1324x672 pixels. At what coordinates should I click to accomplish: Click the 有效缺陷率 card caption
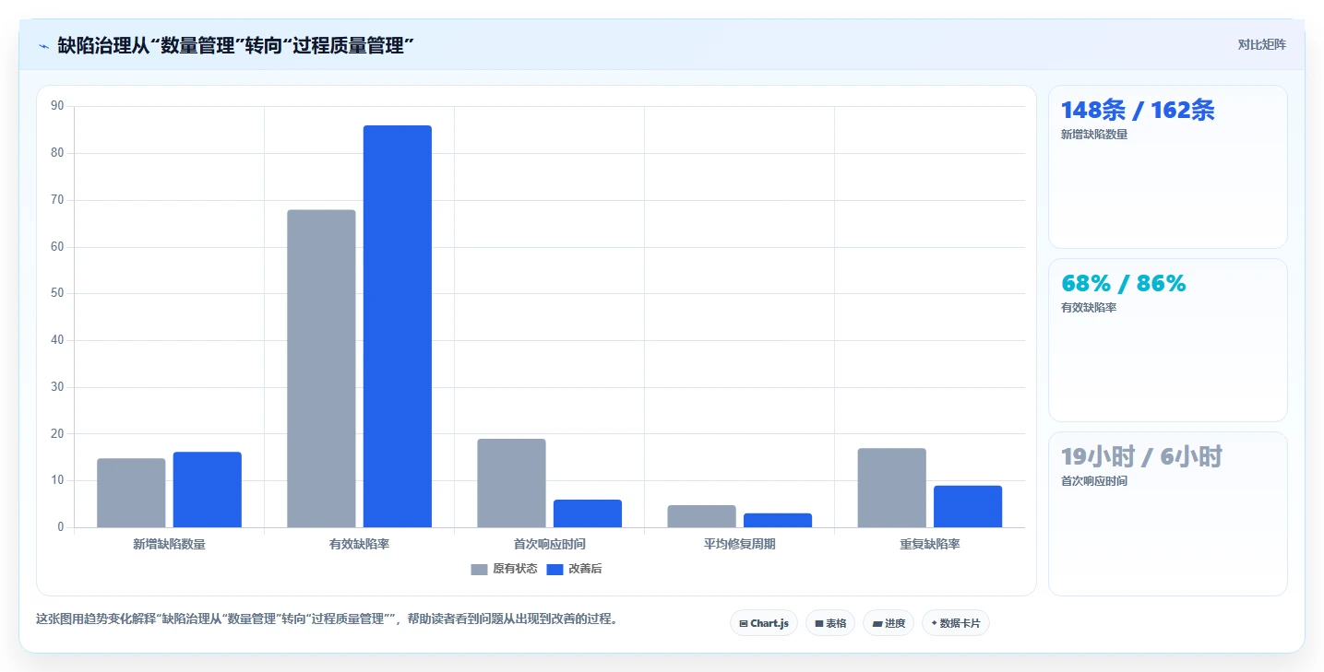pos(1089,308)
